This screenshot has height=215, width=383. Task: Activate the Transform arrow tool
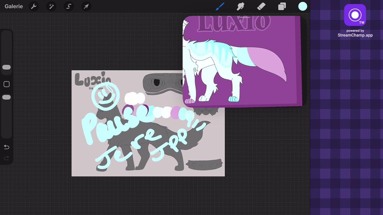click(86, 6)
